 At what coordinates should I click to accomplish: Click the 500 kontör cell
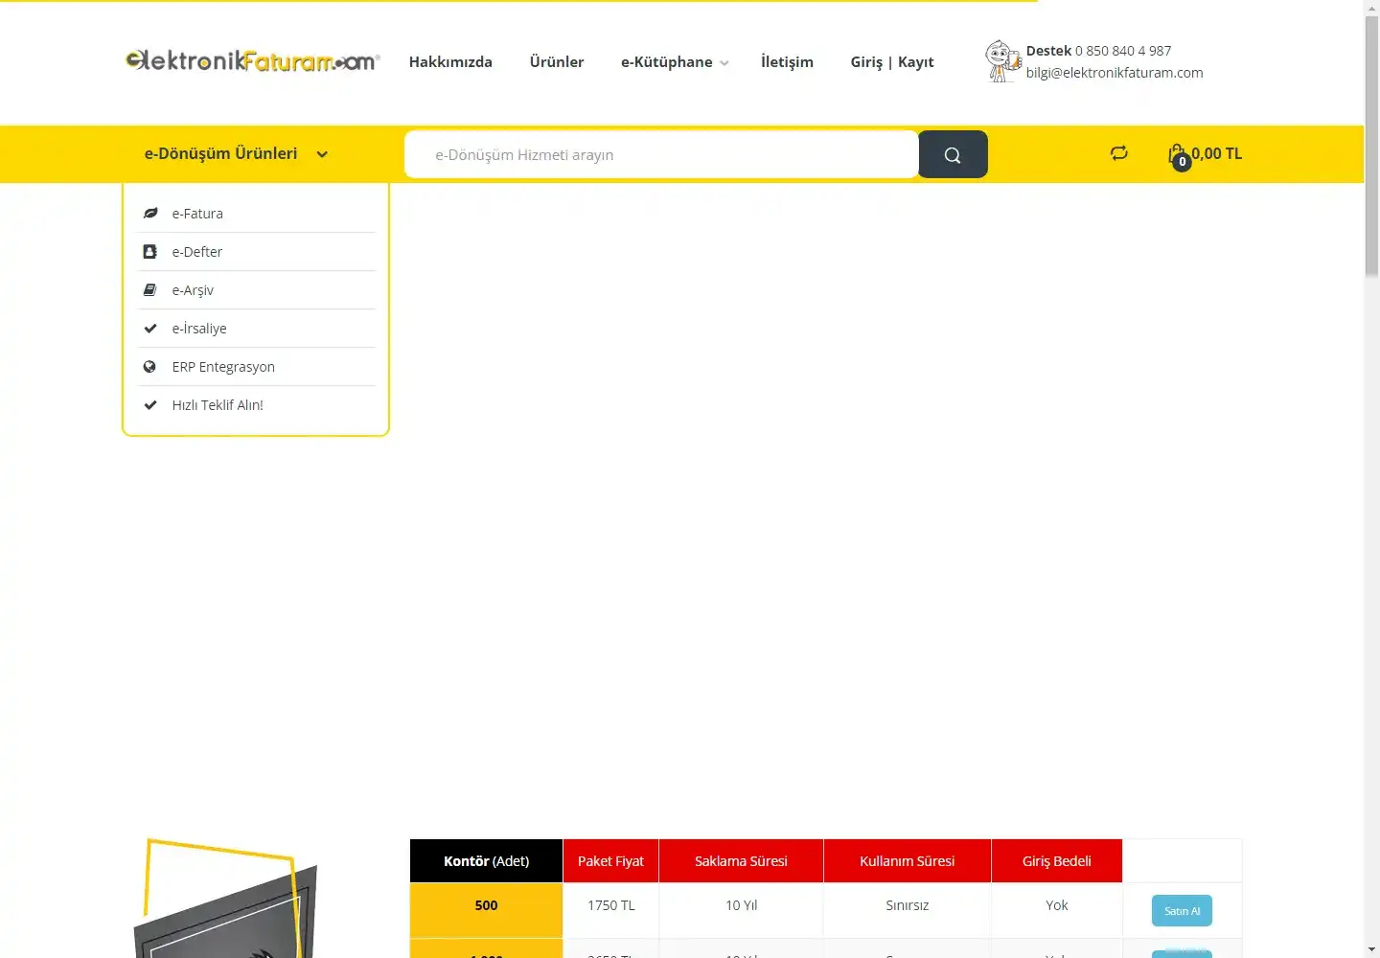(486, 909)
